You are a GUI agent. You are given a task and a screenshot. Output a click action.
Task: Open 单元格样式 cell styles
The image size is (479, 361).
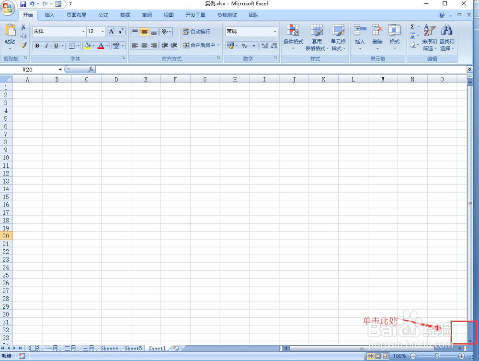[338, 37]
